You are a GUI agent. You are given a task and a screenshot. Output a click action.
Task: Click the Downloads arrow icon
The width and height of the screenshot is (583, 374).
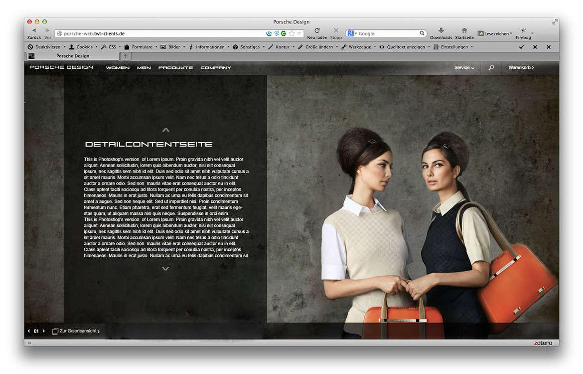(440, 31)
